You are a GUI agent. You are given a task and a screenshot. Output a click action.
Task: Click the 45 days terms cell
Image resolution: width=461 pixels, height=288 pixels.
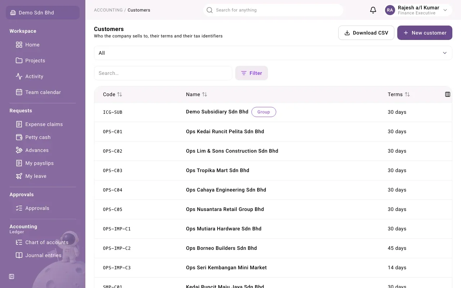pos(397,248)
